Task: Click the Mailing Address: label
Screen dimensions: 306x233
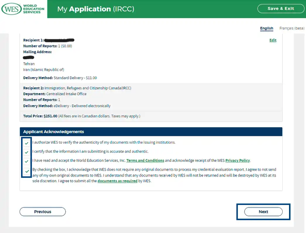Action: pyautogui.click(x=37, y=52)
